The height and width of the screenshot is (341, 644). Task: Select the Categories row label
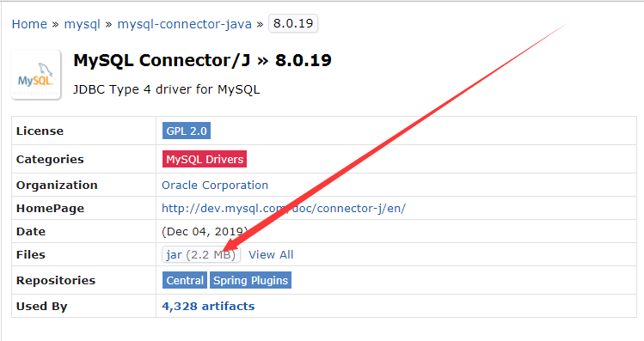[x=50, y=159]
